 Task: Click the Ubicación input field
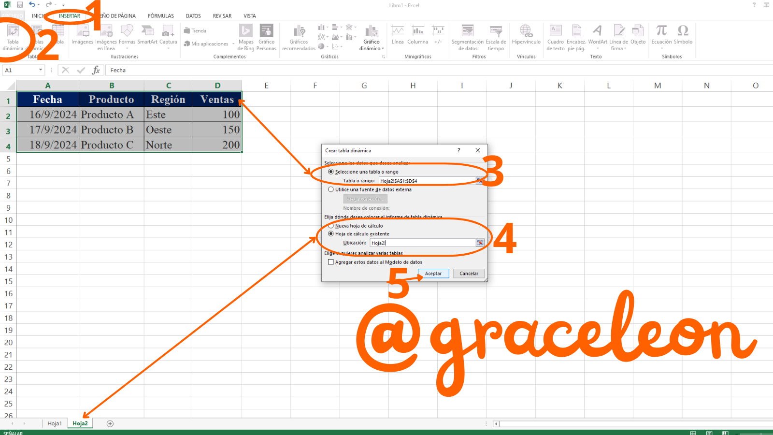(423, 243)
